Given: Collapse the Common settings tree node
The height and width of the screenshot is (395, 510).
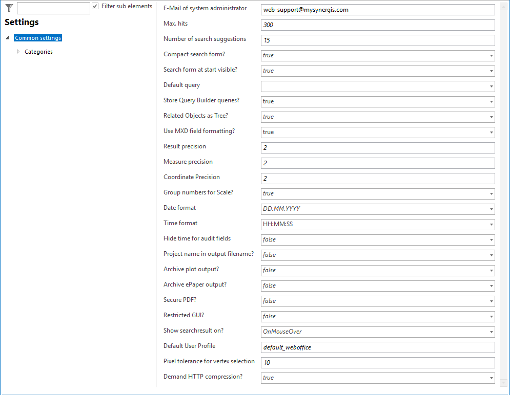Looking at the screenshot, I should pos(7,37).
